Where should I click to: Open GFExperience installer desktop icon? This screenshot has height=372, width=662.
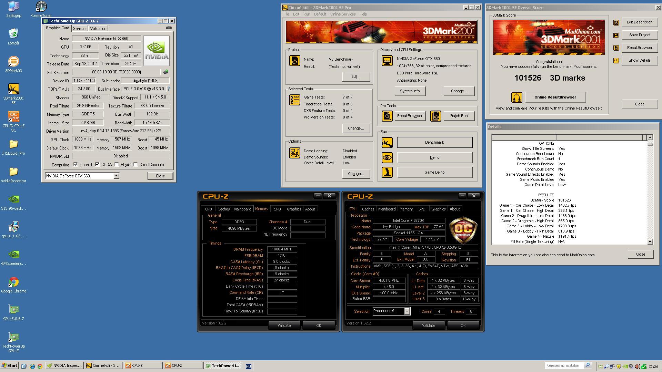(13, 257)
